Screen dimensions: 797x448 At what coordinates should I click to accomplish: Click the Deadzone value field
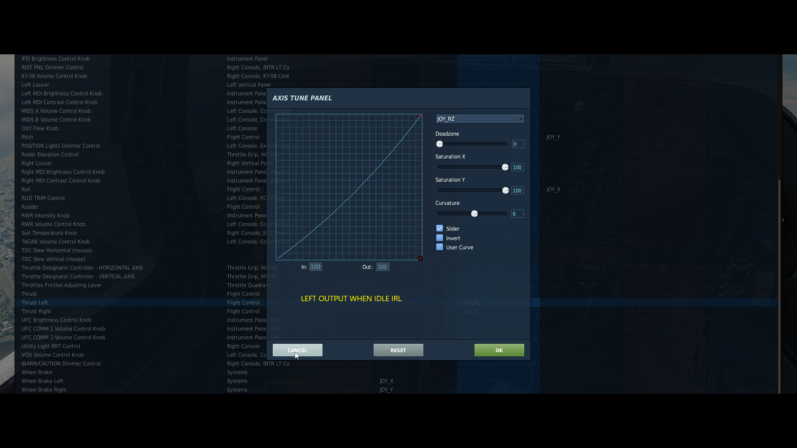tap(518, 144)
